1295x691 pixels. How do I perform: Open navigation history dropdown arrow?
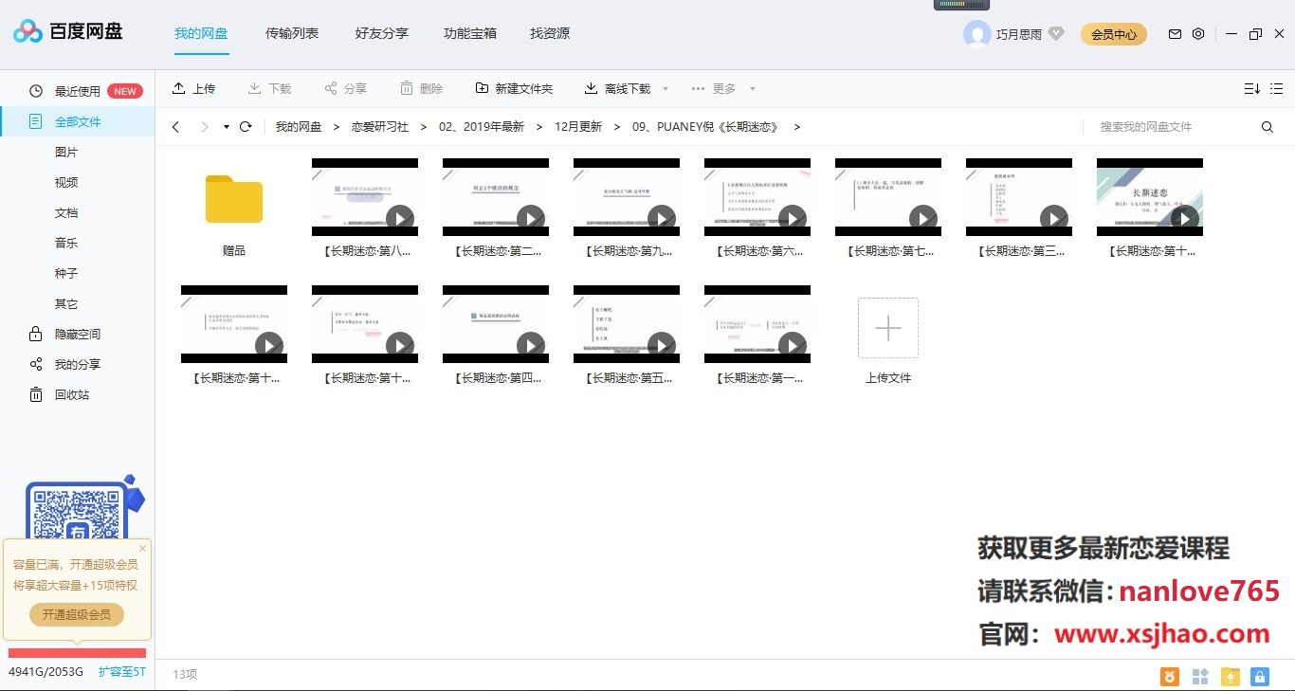coord(227,127)
